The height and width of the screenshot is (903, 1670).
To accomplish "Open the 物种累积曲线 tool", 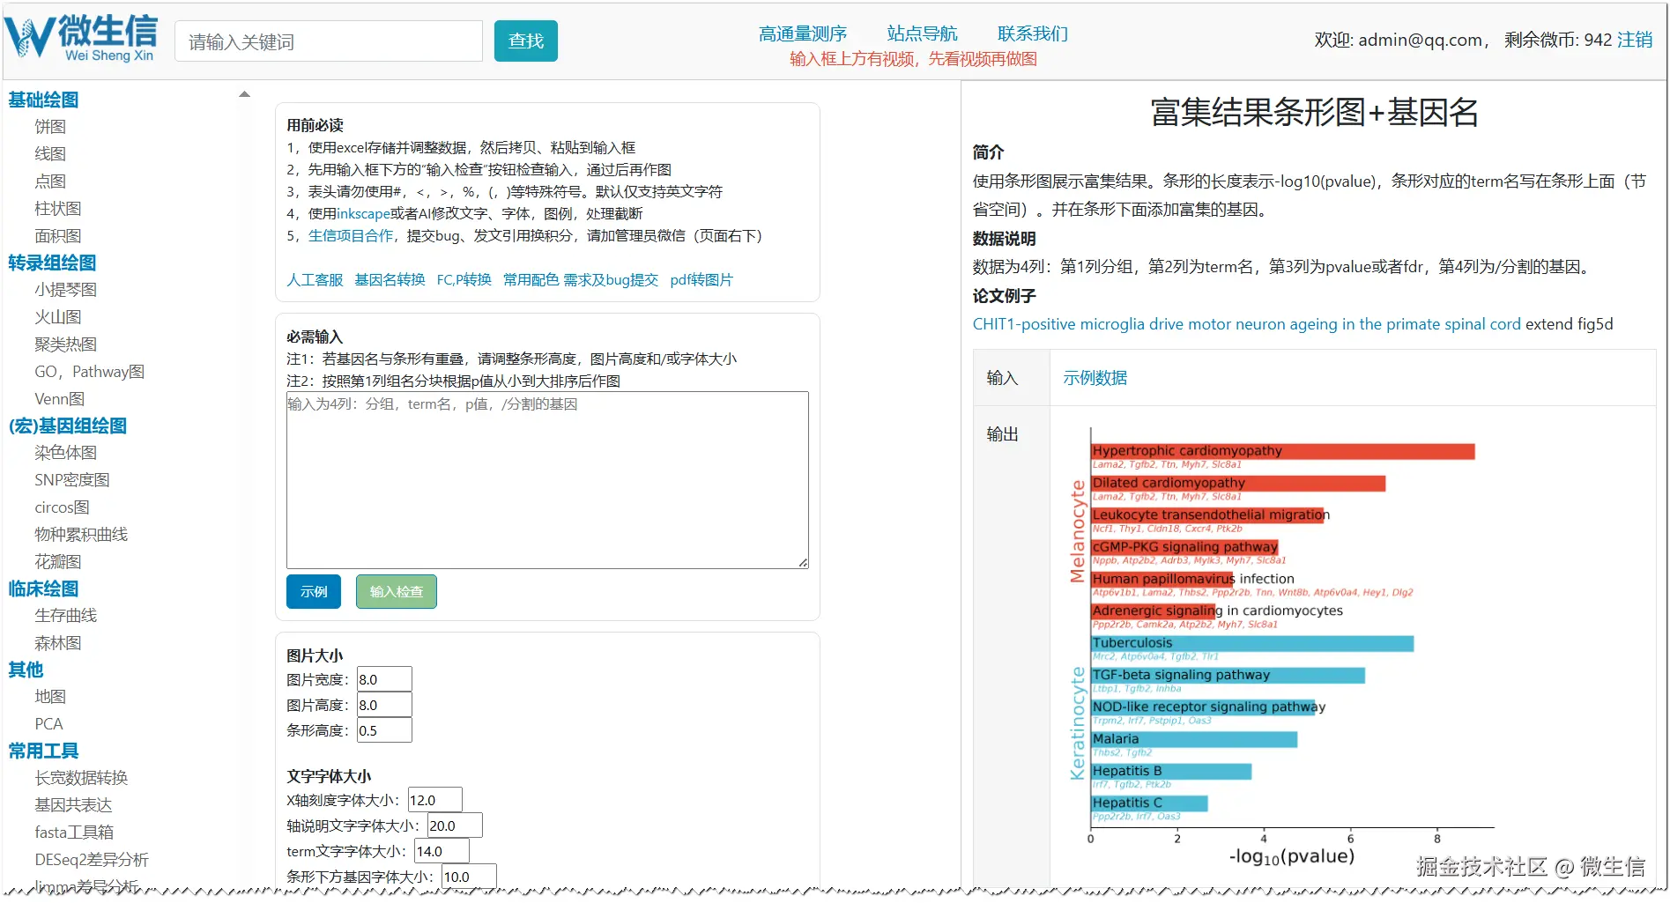I will tap(81, 535).
